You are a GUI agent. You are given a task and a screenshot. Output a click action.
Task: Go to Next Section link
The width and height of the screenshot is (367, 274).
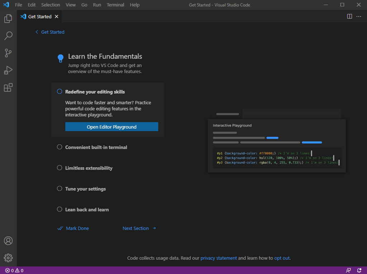click(x=136, y=228)
